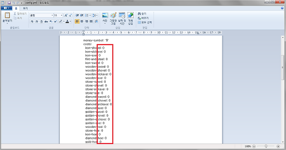Click the "stone-axe: 0" line

94,93
